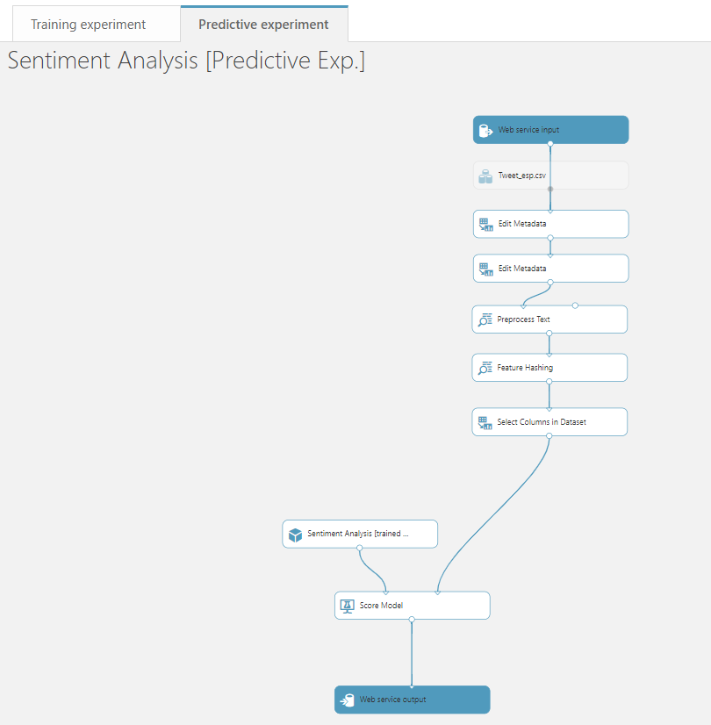Click the trained model's output port
This screenshot has width=711, height=725.
(x=360, y=549)
